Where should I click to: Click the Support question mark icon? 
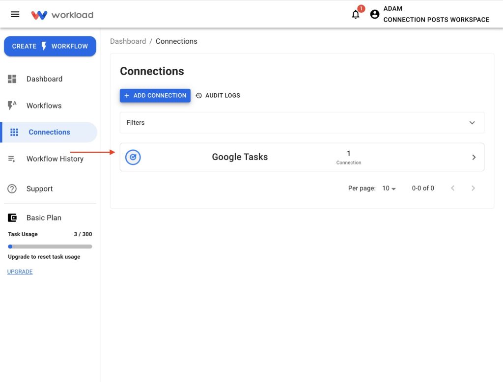[12, 189]
